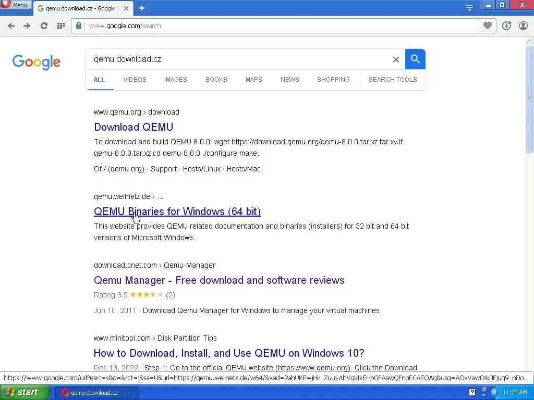Switch to the SHOPPING tab
The width and height of the screenshot is (534, 400).
point(333,80)
